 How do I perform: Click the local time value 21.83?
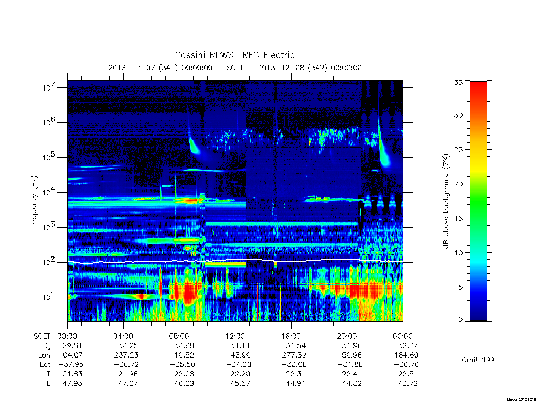point(72,374)
